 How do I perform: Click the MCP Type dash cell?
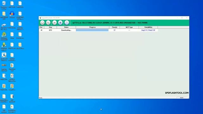[129, 30]
